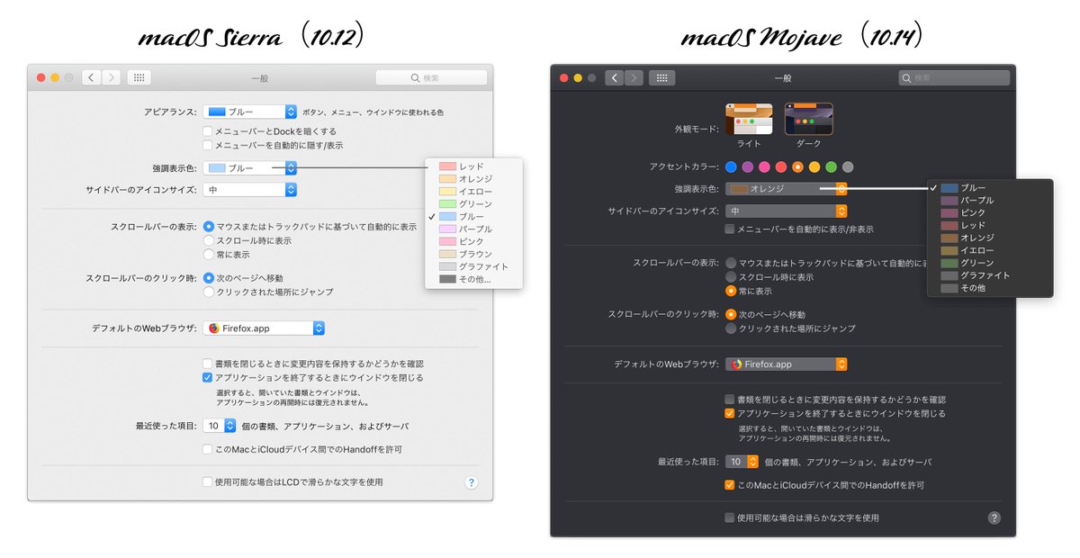Open help button in Sierra window

(471, 482)
